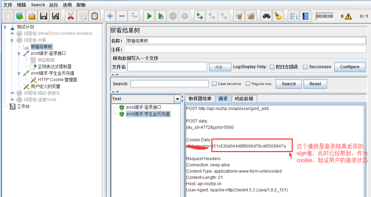Image resolution: width=371 pixels, height=197 pixels.
Task: Select 用户定义的变量 in the tree
Action: (x=45, y=86)
